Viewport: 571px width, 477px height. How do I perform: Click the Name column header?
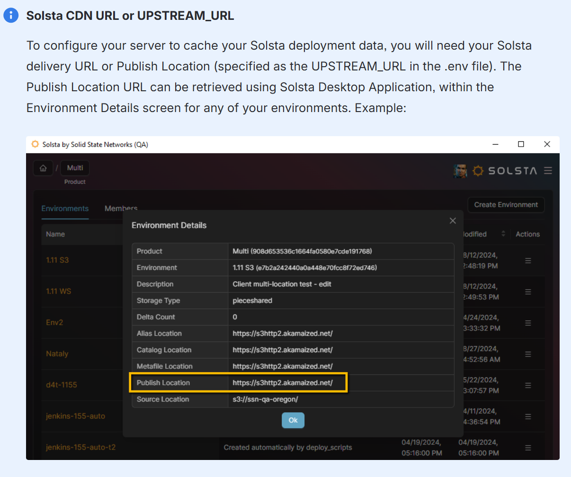(55, 234)
